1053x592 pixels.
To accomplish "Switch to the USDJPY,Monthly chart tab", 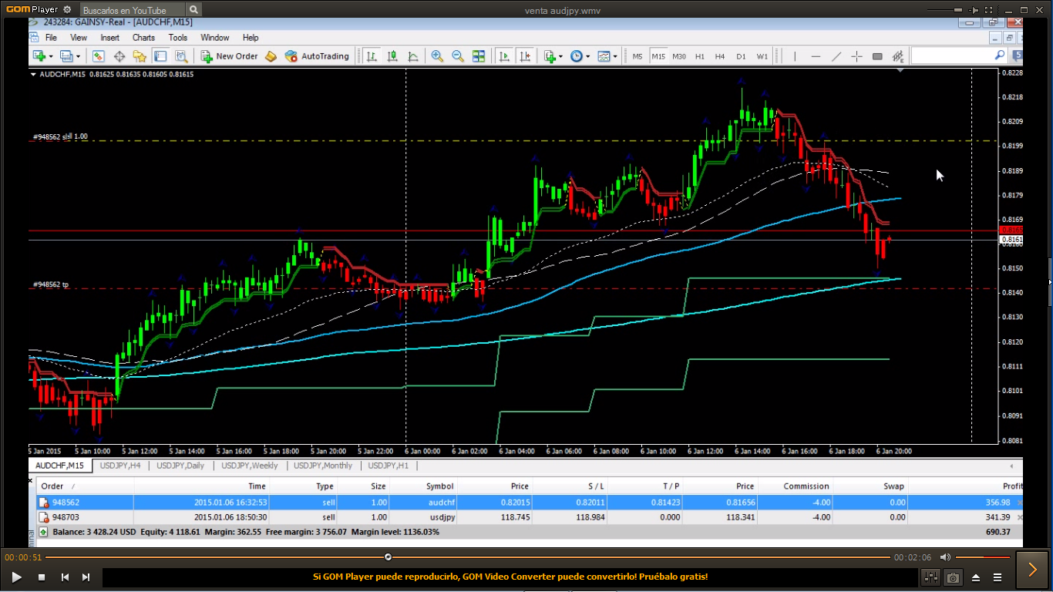I will (x=323, y=466).
